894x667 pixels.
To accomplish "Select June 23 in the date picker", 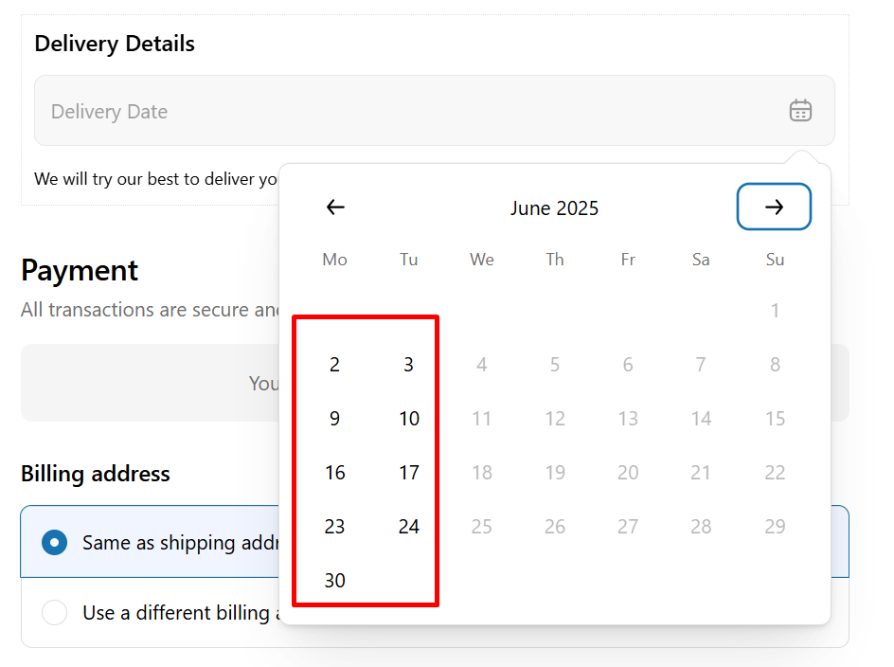I will coord(334,527).
